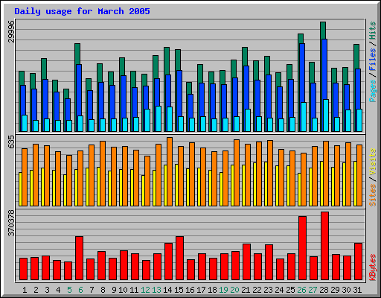381x298 pixels.
Task: Select day 25 on the x-axis
Action: click(290, 290)
